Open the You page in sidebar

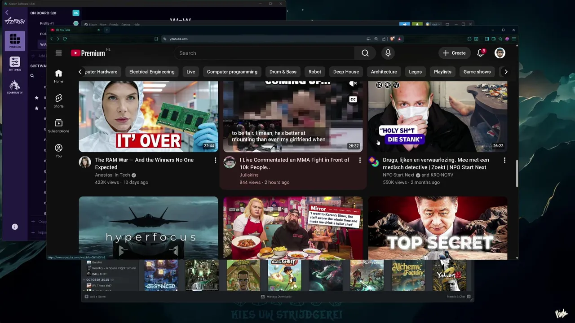click(58, 151)
